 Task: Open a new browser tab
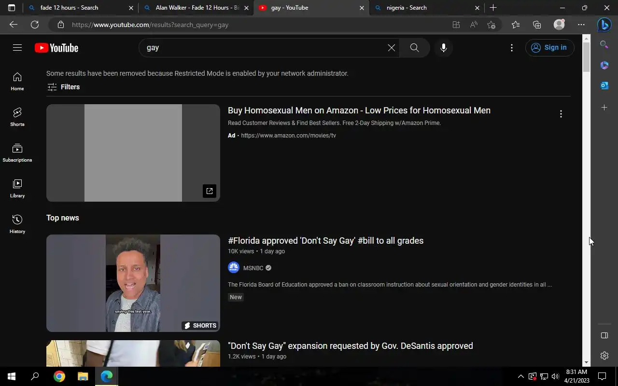tap(493, 8)
